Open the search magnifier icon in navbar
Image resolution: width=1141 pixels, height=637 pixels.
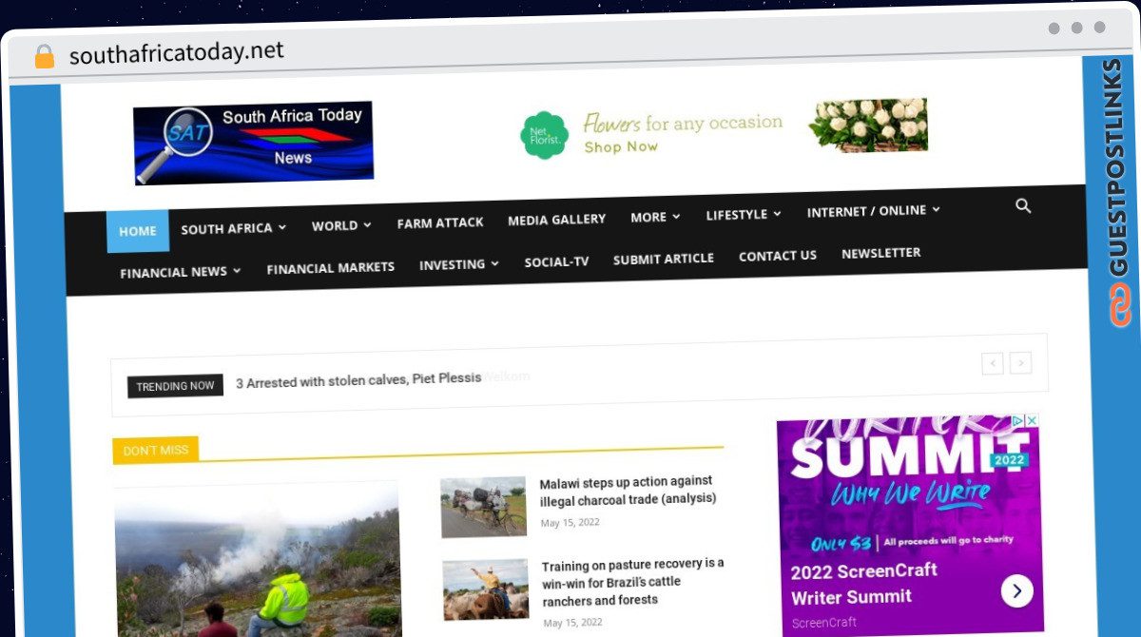tap(1023, 205)
